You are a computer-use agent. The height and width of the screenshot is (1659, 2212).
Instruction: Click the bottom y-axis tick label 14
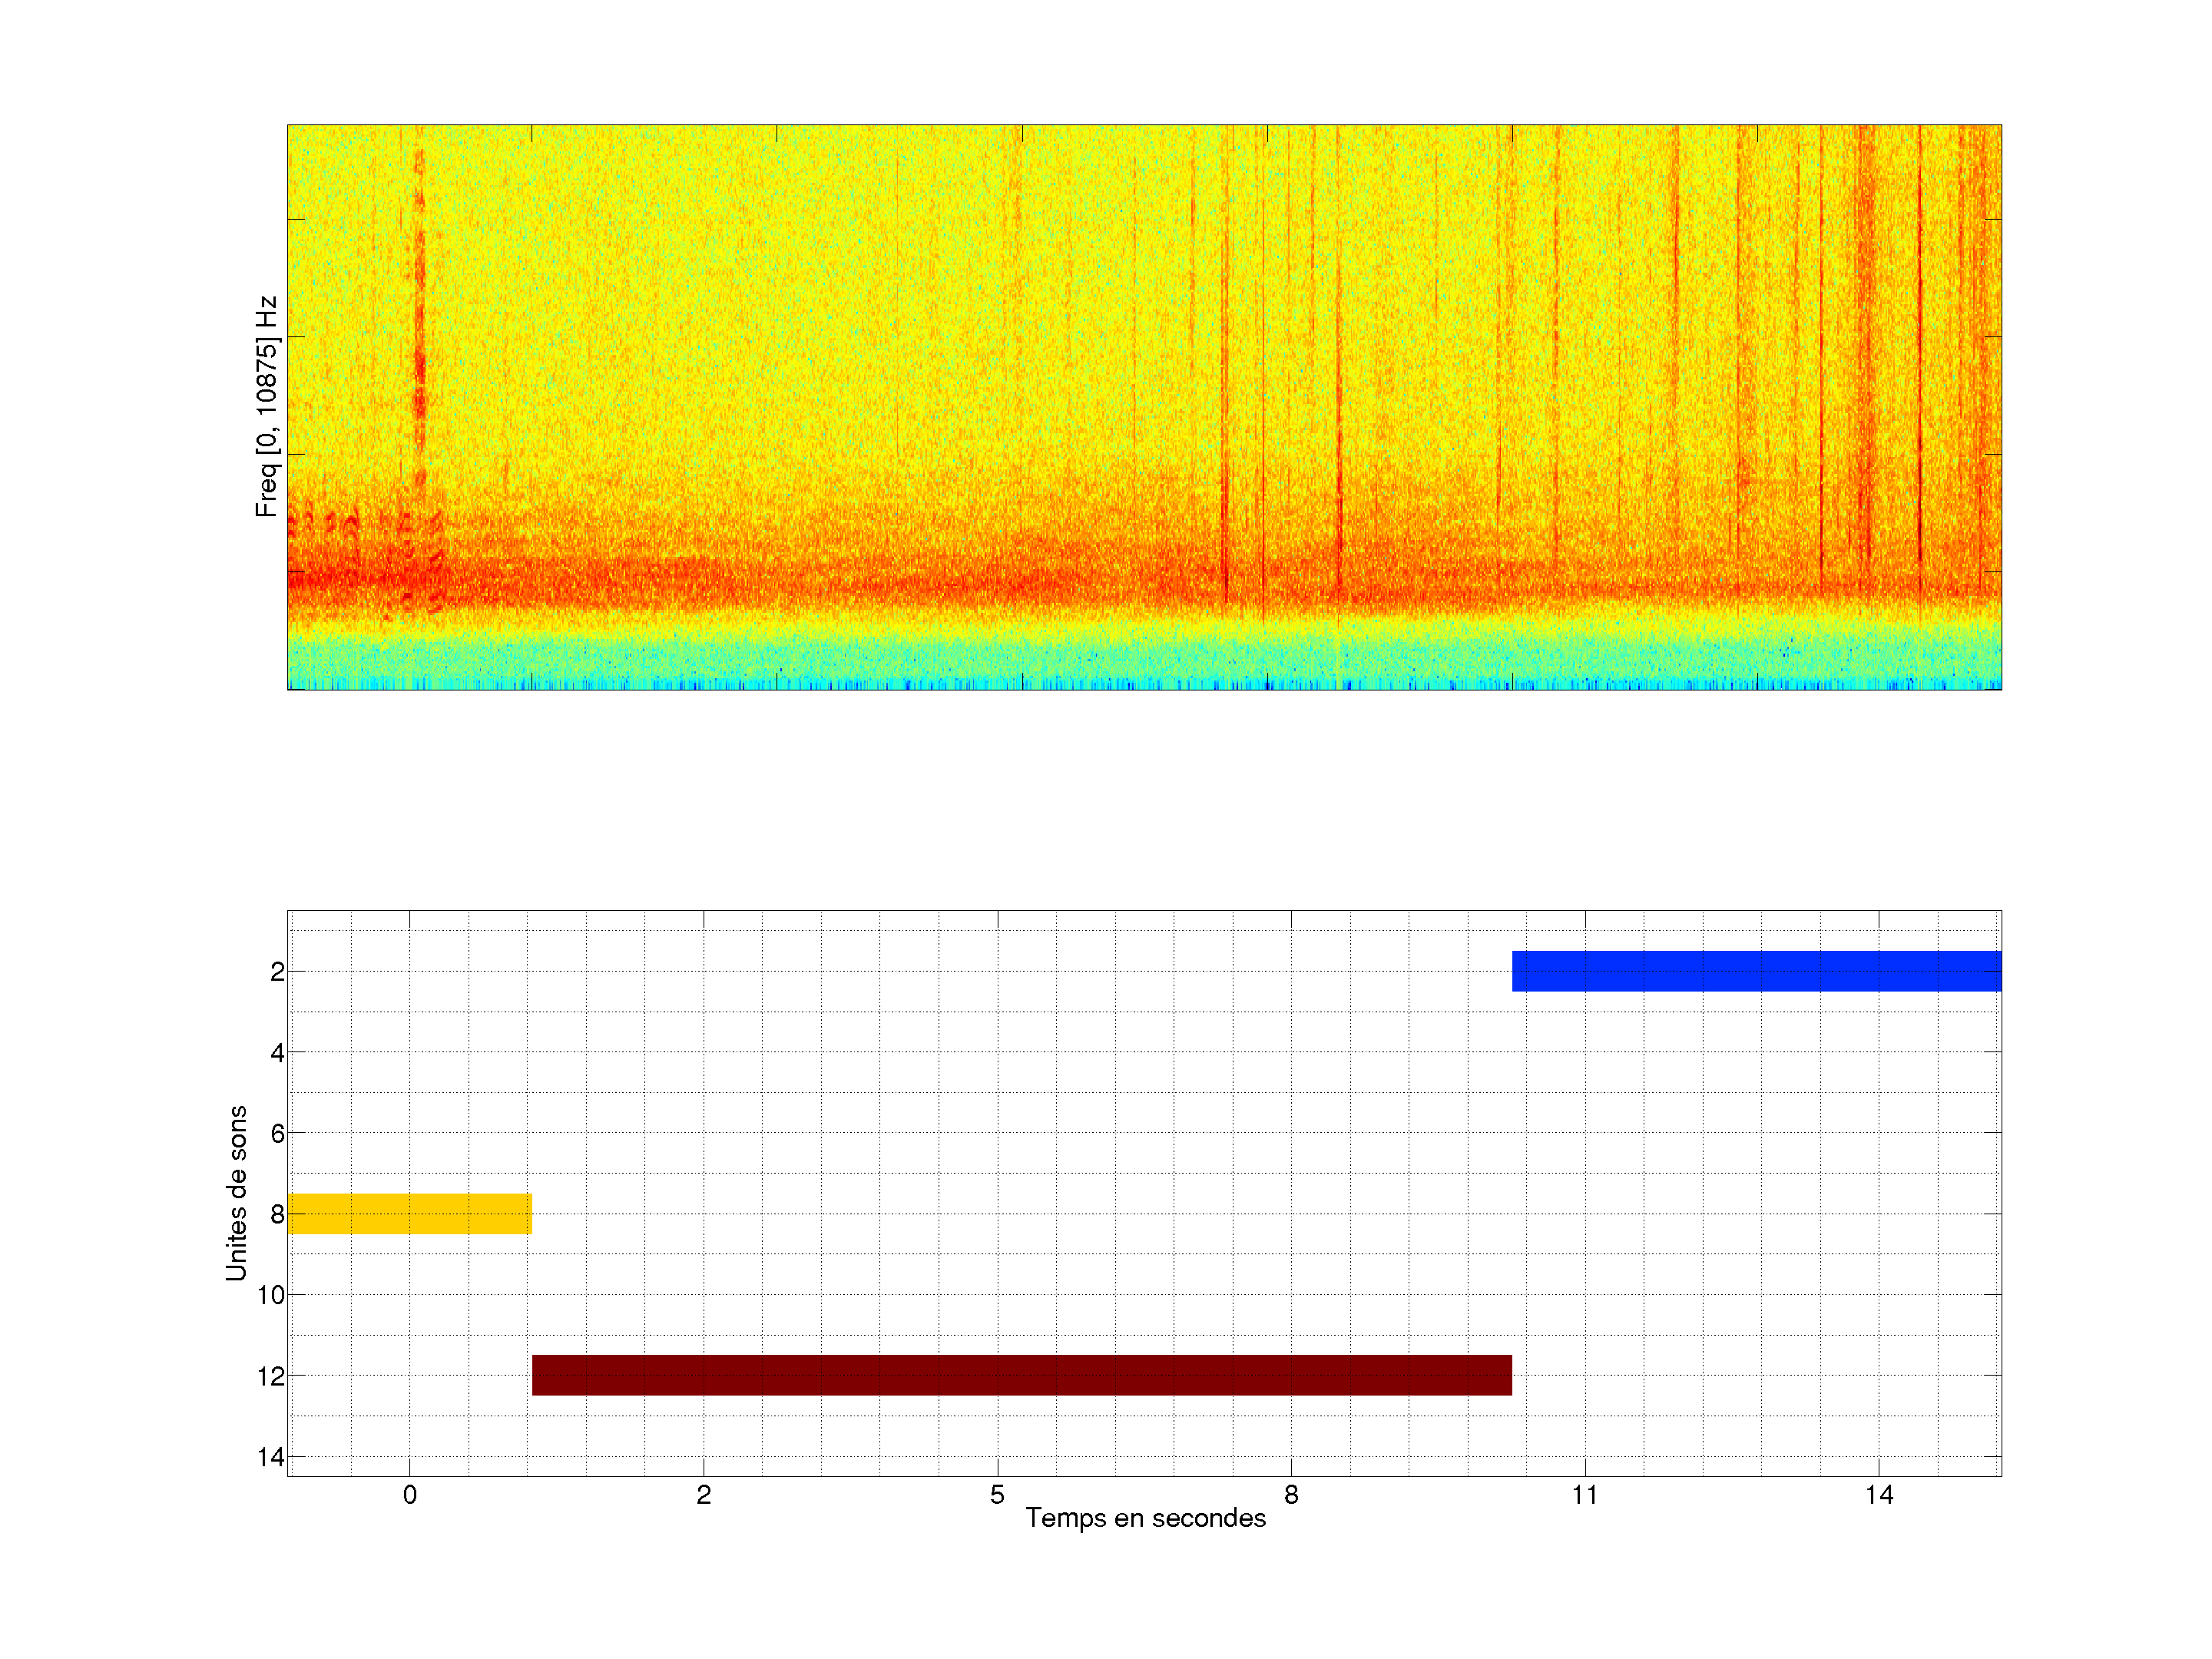pos(271,1457)
